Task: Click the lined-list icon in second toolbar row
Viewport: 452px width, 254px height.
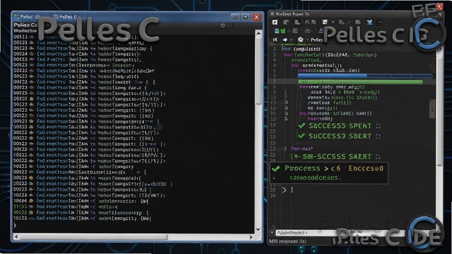Action: (295, 31)
